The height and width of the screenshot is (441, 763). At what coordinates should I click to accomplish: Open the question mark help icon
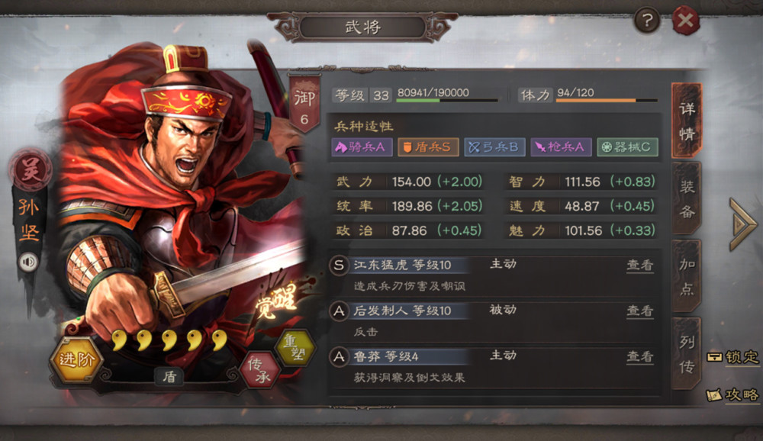point(647,21)
